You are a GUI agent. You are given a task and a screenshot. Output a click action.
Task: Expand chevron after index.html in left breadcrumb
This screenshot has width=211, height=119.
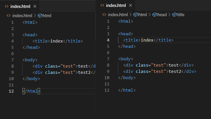tap(35, 15)
